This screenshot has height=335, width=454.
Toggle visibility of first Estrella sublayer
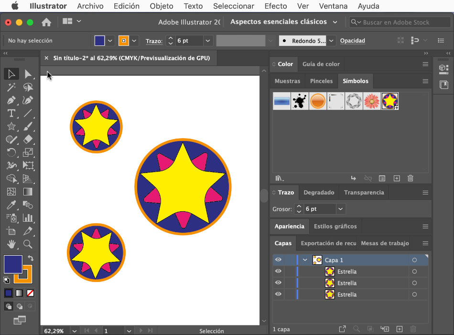point(278,271)
